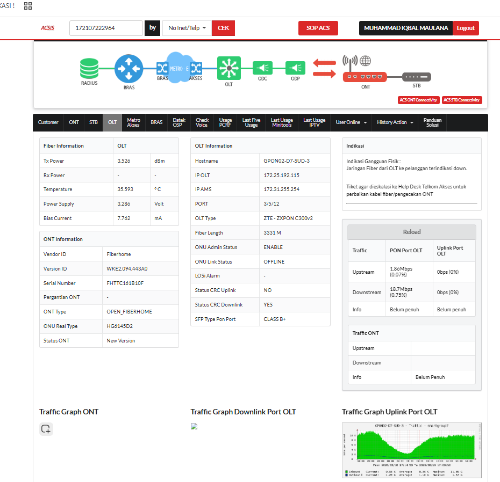Click the Traffic Graph ONT add icon

pos(46,429)
